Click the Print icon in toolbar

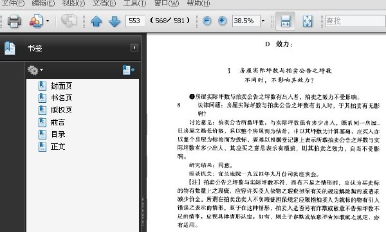coord(14,21)
